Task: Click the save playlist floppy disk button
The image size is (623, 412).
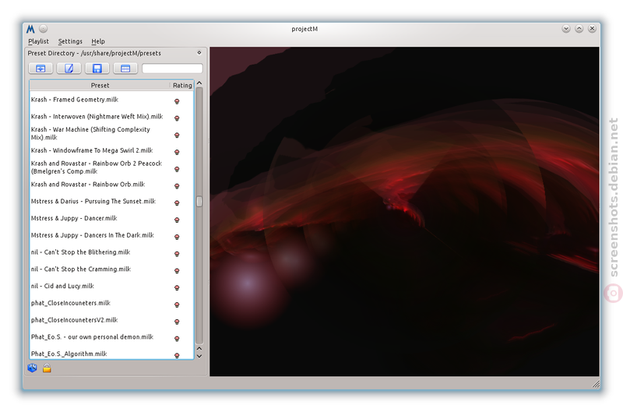Action: (97, 69)
